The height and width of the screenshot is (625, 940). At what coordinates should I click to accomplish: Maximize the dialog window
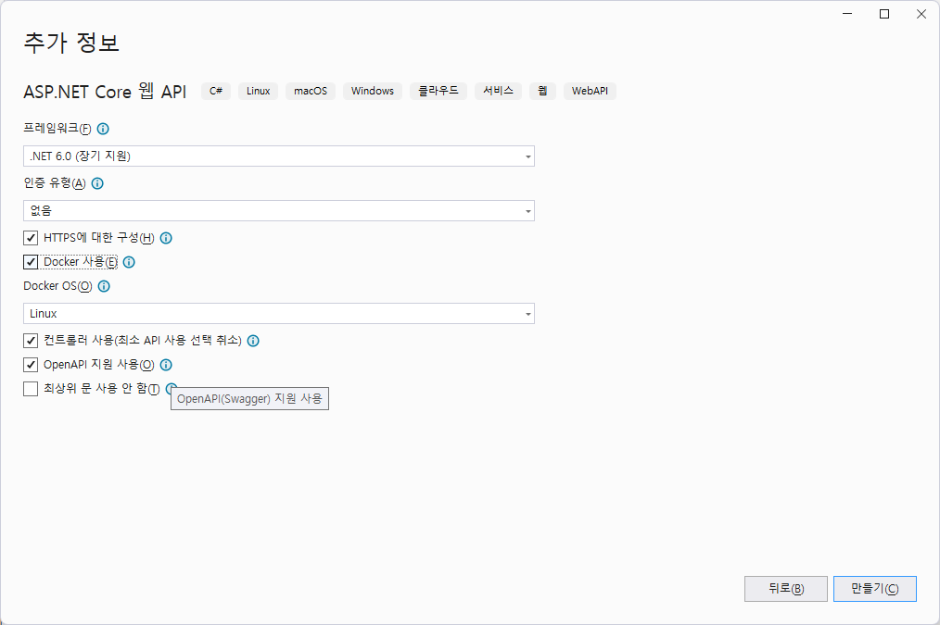coord(884,15)
